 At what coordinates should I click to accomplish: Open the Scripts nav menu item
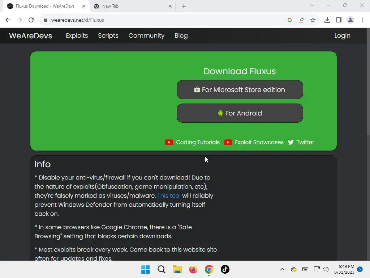(108, 35)
